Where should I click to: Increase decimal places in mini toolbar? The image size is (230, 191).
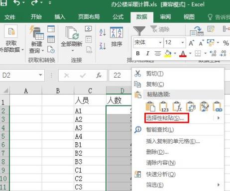pos(213,53)
